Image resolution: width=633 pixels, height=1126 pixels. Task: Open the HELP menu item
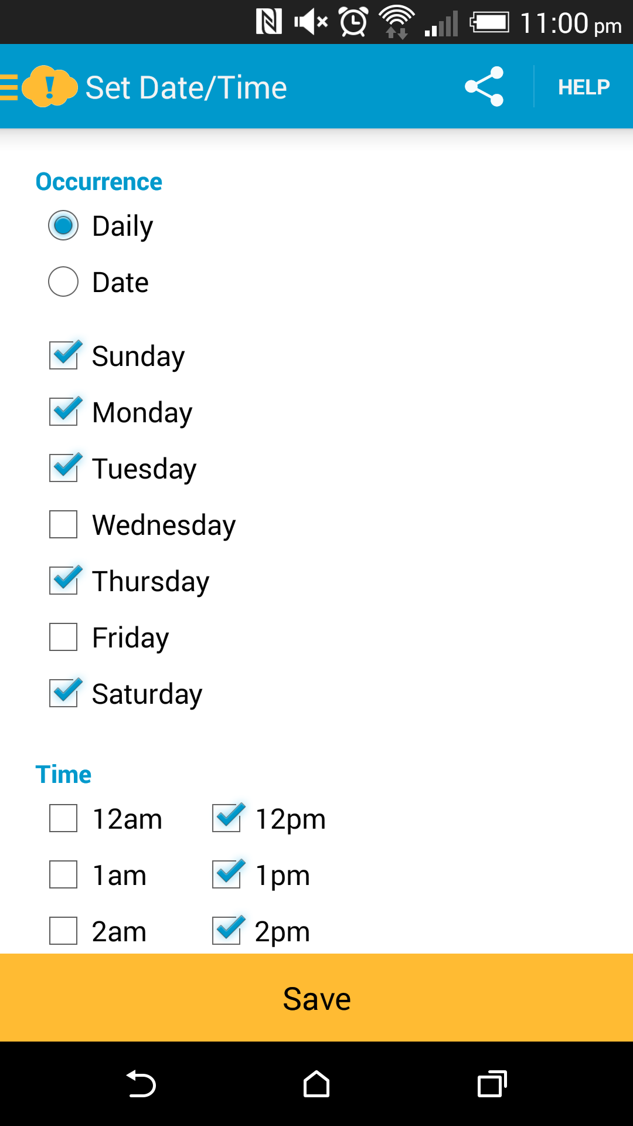(x=584, y=87)
